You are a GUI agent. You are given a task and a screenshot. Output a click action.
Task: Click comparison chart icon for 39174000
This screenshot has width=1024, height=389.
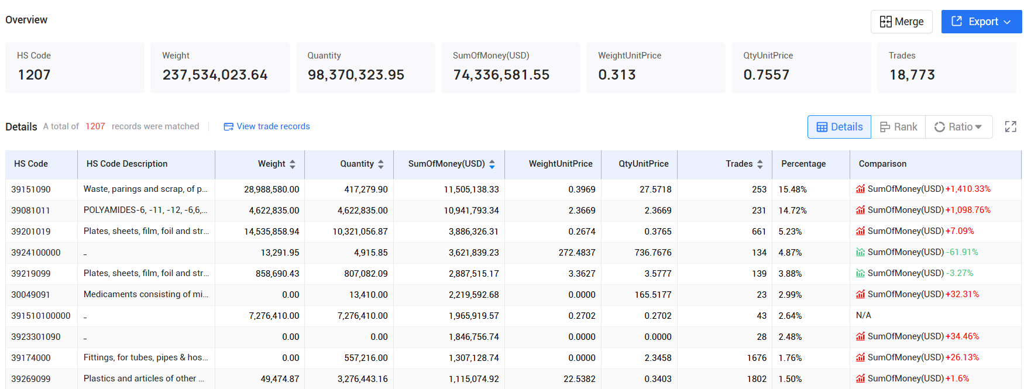[860, 357]
